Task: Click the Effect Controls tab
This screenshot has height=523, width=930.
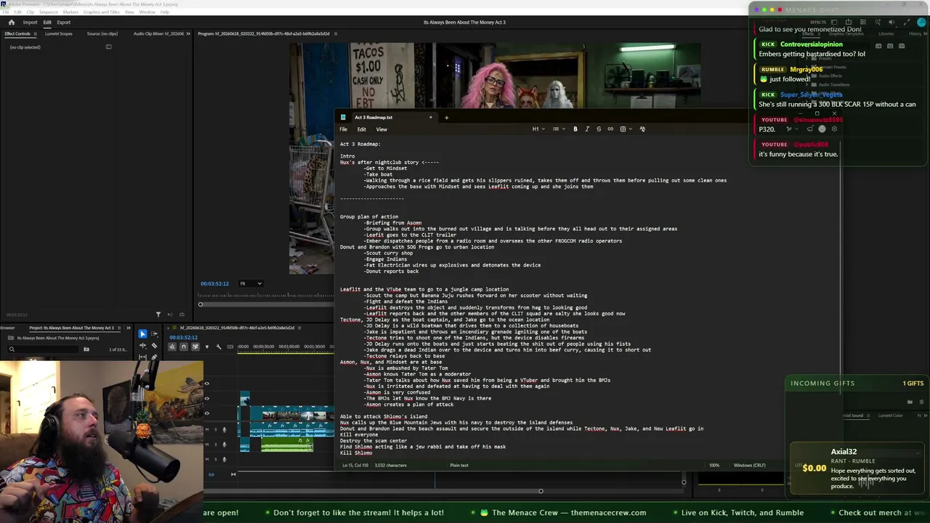Action: [17, 34]
